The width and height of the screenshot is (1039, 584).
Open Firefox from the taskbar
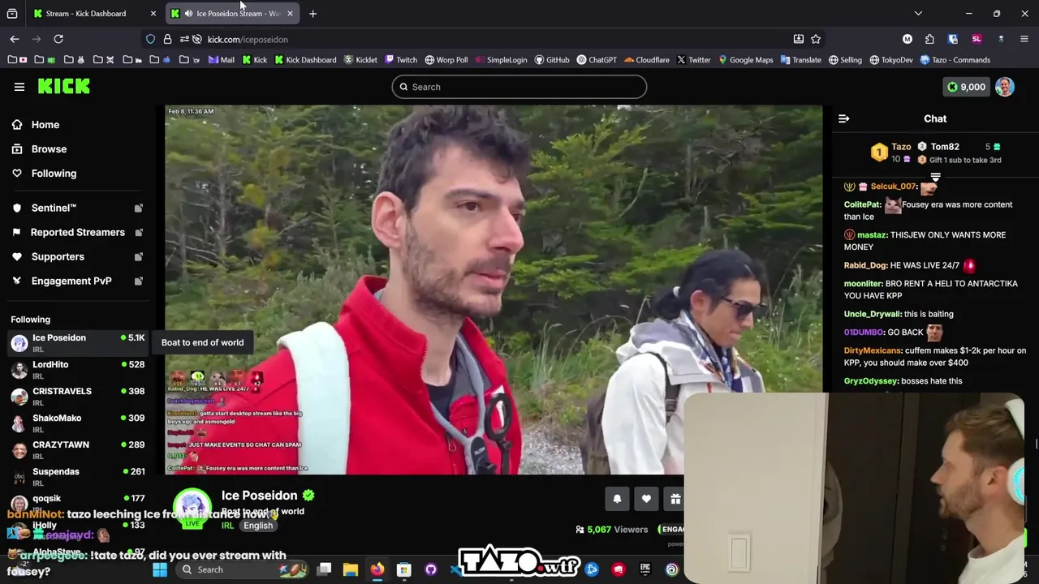377,569
